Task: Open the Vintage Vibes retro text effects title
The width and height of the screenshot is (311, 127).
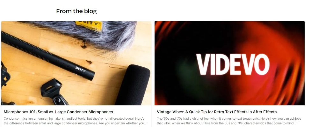Action: pos(217,112)
